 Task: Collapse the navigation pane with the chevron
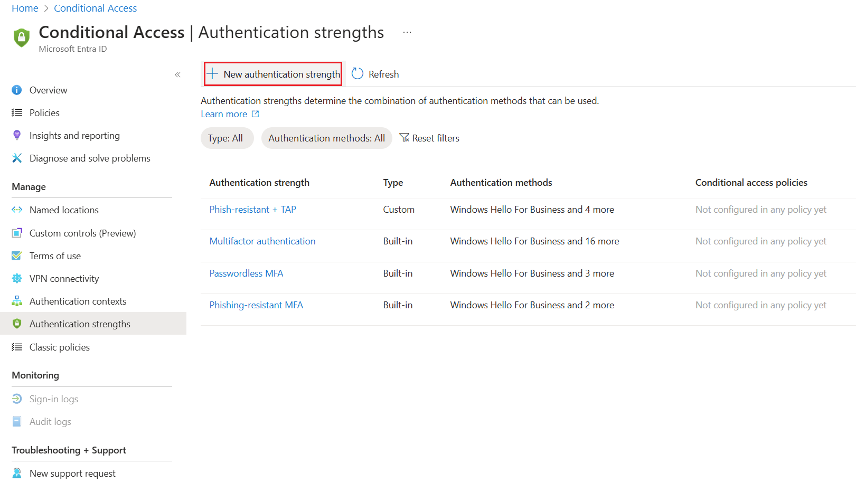(177, 74)
